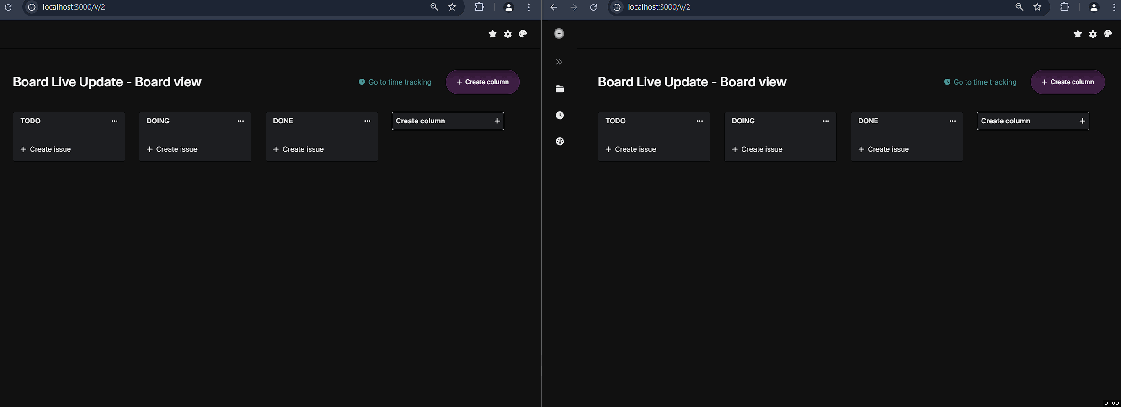Open three-dot browser menu in left browser

(529, 7)
